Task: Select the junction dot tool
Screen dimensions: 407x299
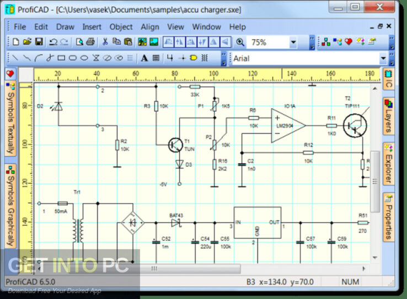Action: click(183, 58)
